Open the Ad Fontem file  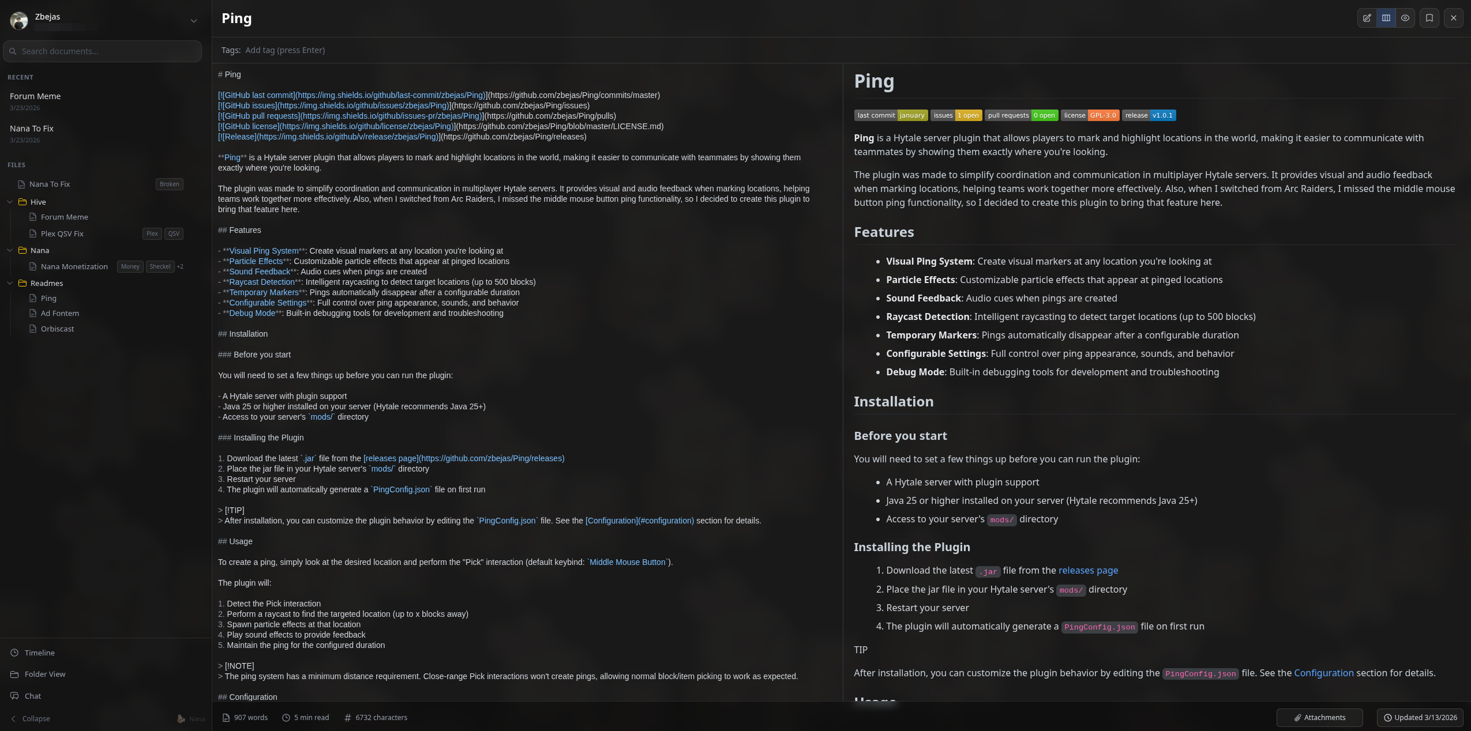pyautogui.click(x=60, y=313)
